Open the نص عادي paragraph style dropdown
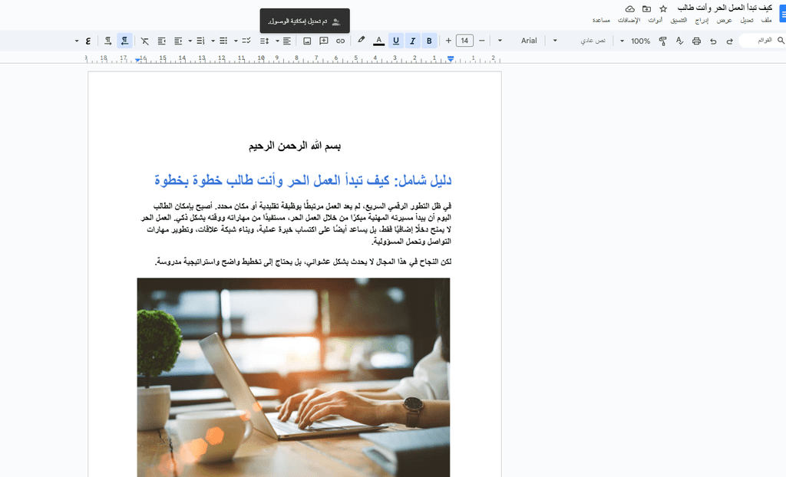786x477 pixels. (x=578, y=41)
